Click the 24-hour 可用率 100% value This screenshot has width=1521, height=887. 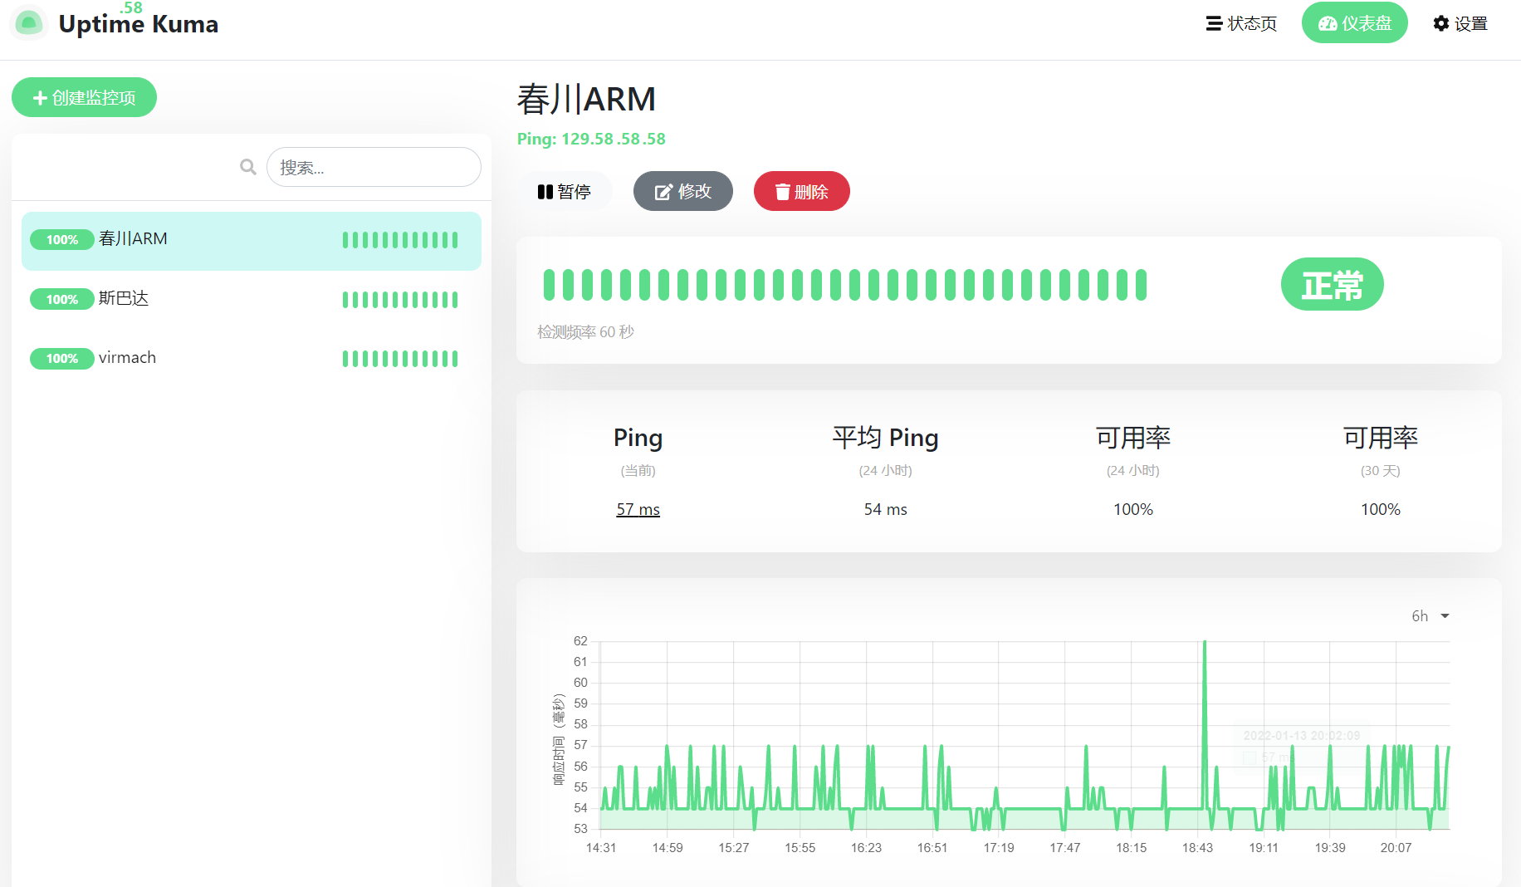click(x=1132, y=509)
